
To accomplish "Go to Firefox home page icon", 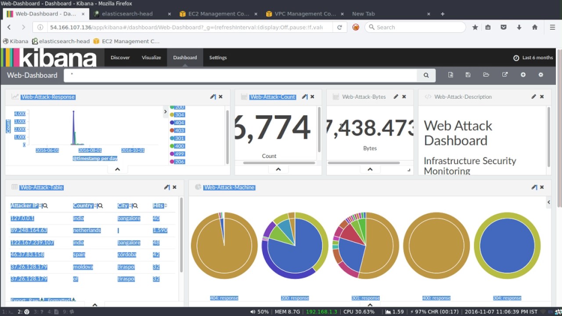I will coord(535,27).
